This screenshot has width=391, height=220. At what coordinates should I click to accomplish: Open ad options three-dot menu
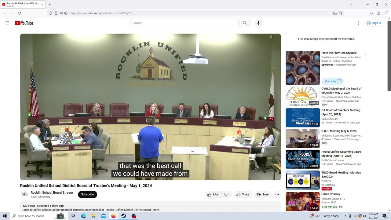[365, 53]
